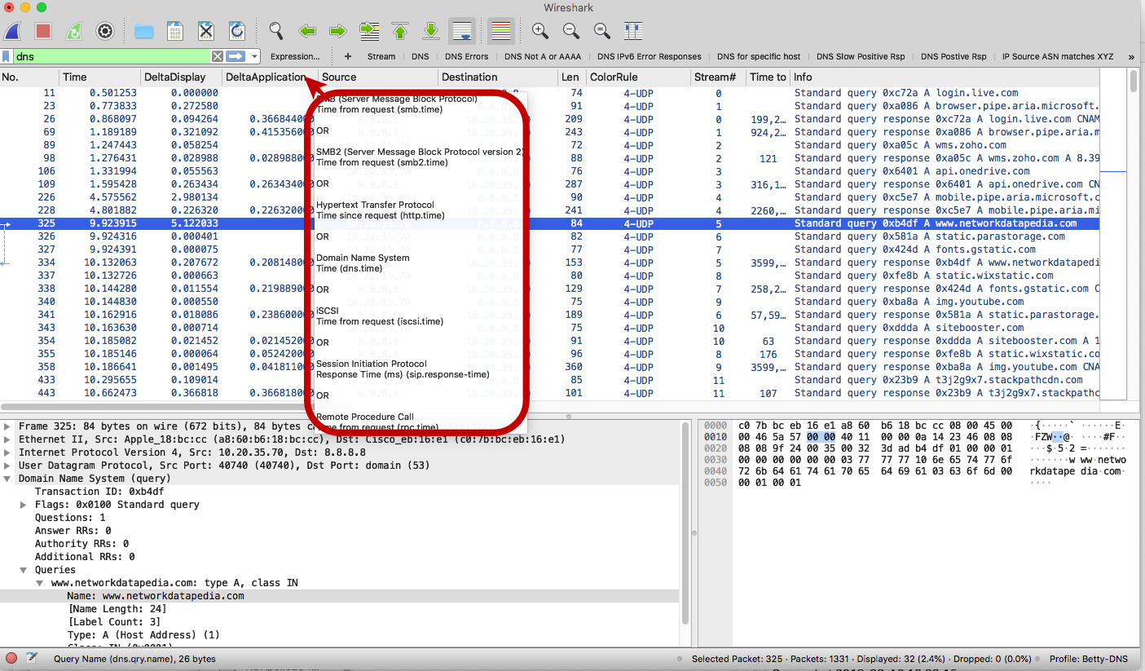Expand the Ethernet II tree node

(x=7, y=439)
